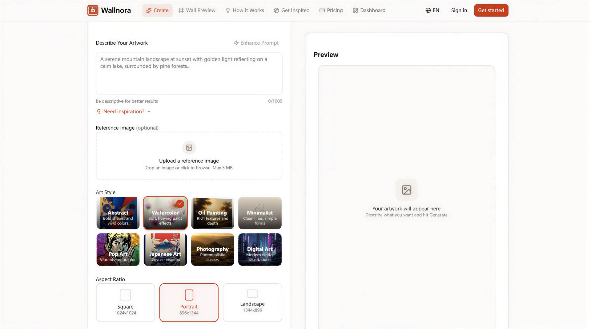591x329 pixels.
Task: Open How it Works page
Action: (x=245, y=10)
